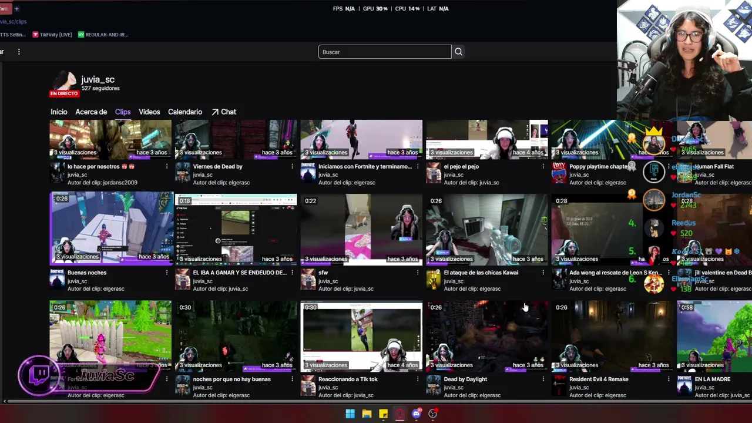The height and width of the screenshot is (423, 752).
Task: Play the 'Viernes de Dead by' clip thumbnail
Action: [x=236, y=139]
